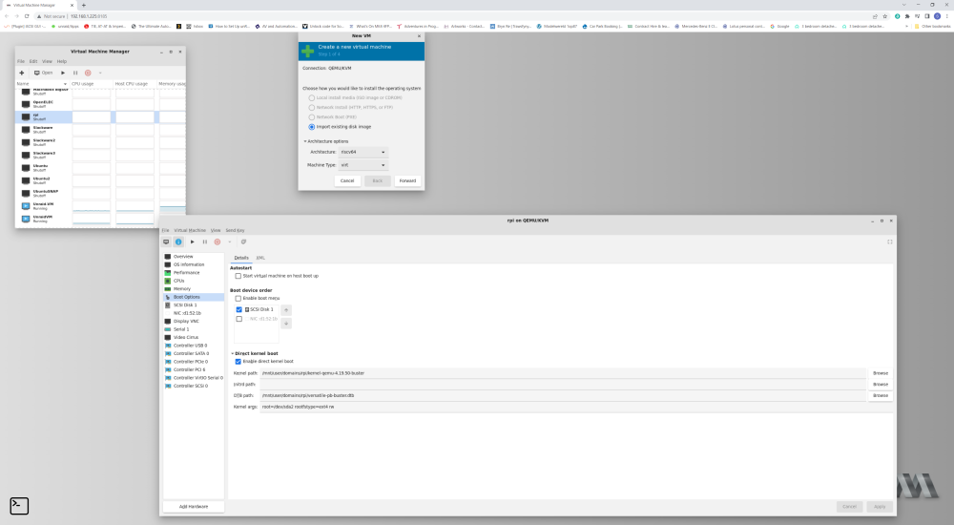Select Memory in hardware list
954x525 pixels.
pyautogui.click(x=194, y=288)
